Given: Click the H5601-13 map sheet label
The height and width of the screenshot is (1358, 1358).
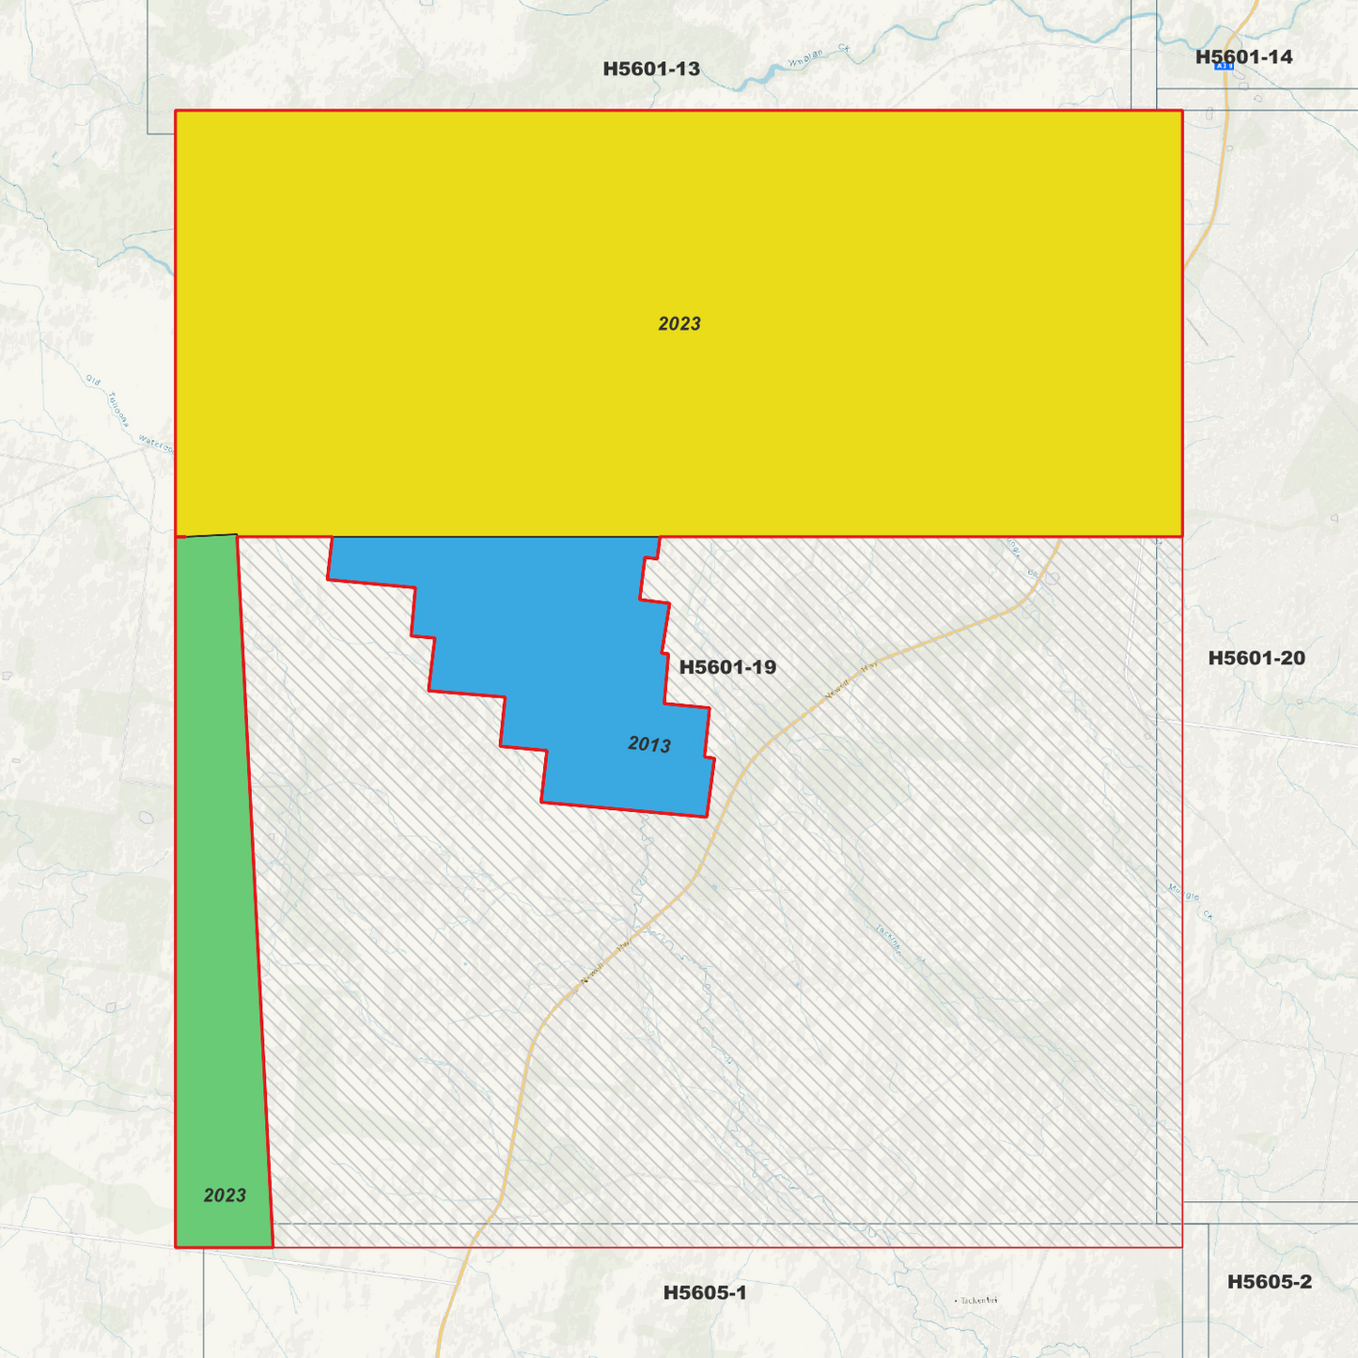Looking at the screenshot, I should (x=651, y=69).
